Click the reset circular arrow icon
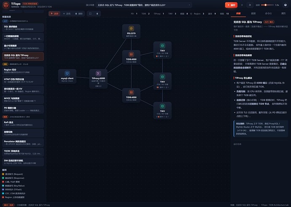 (x=250, y=5)
